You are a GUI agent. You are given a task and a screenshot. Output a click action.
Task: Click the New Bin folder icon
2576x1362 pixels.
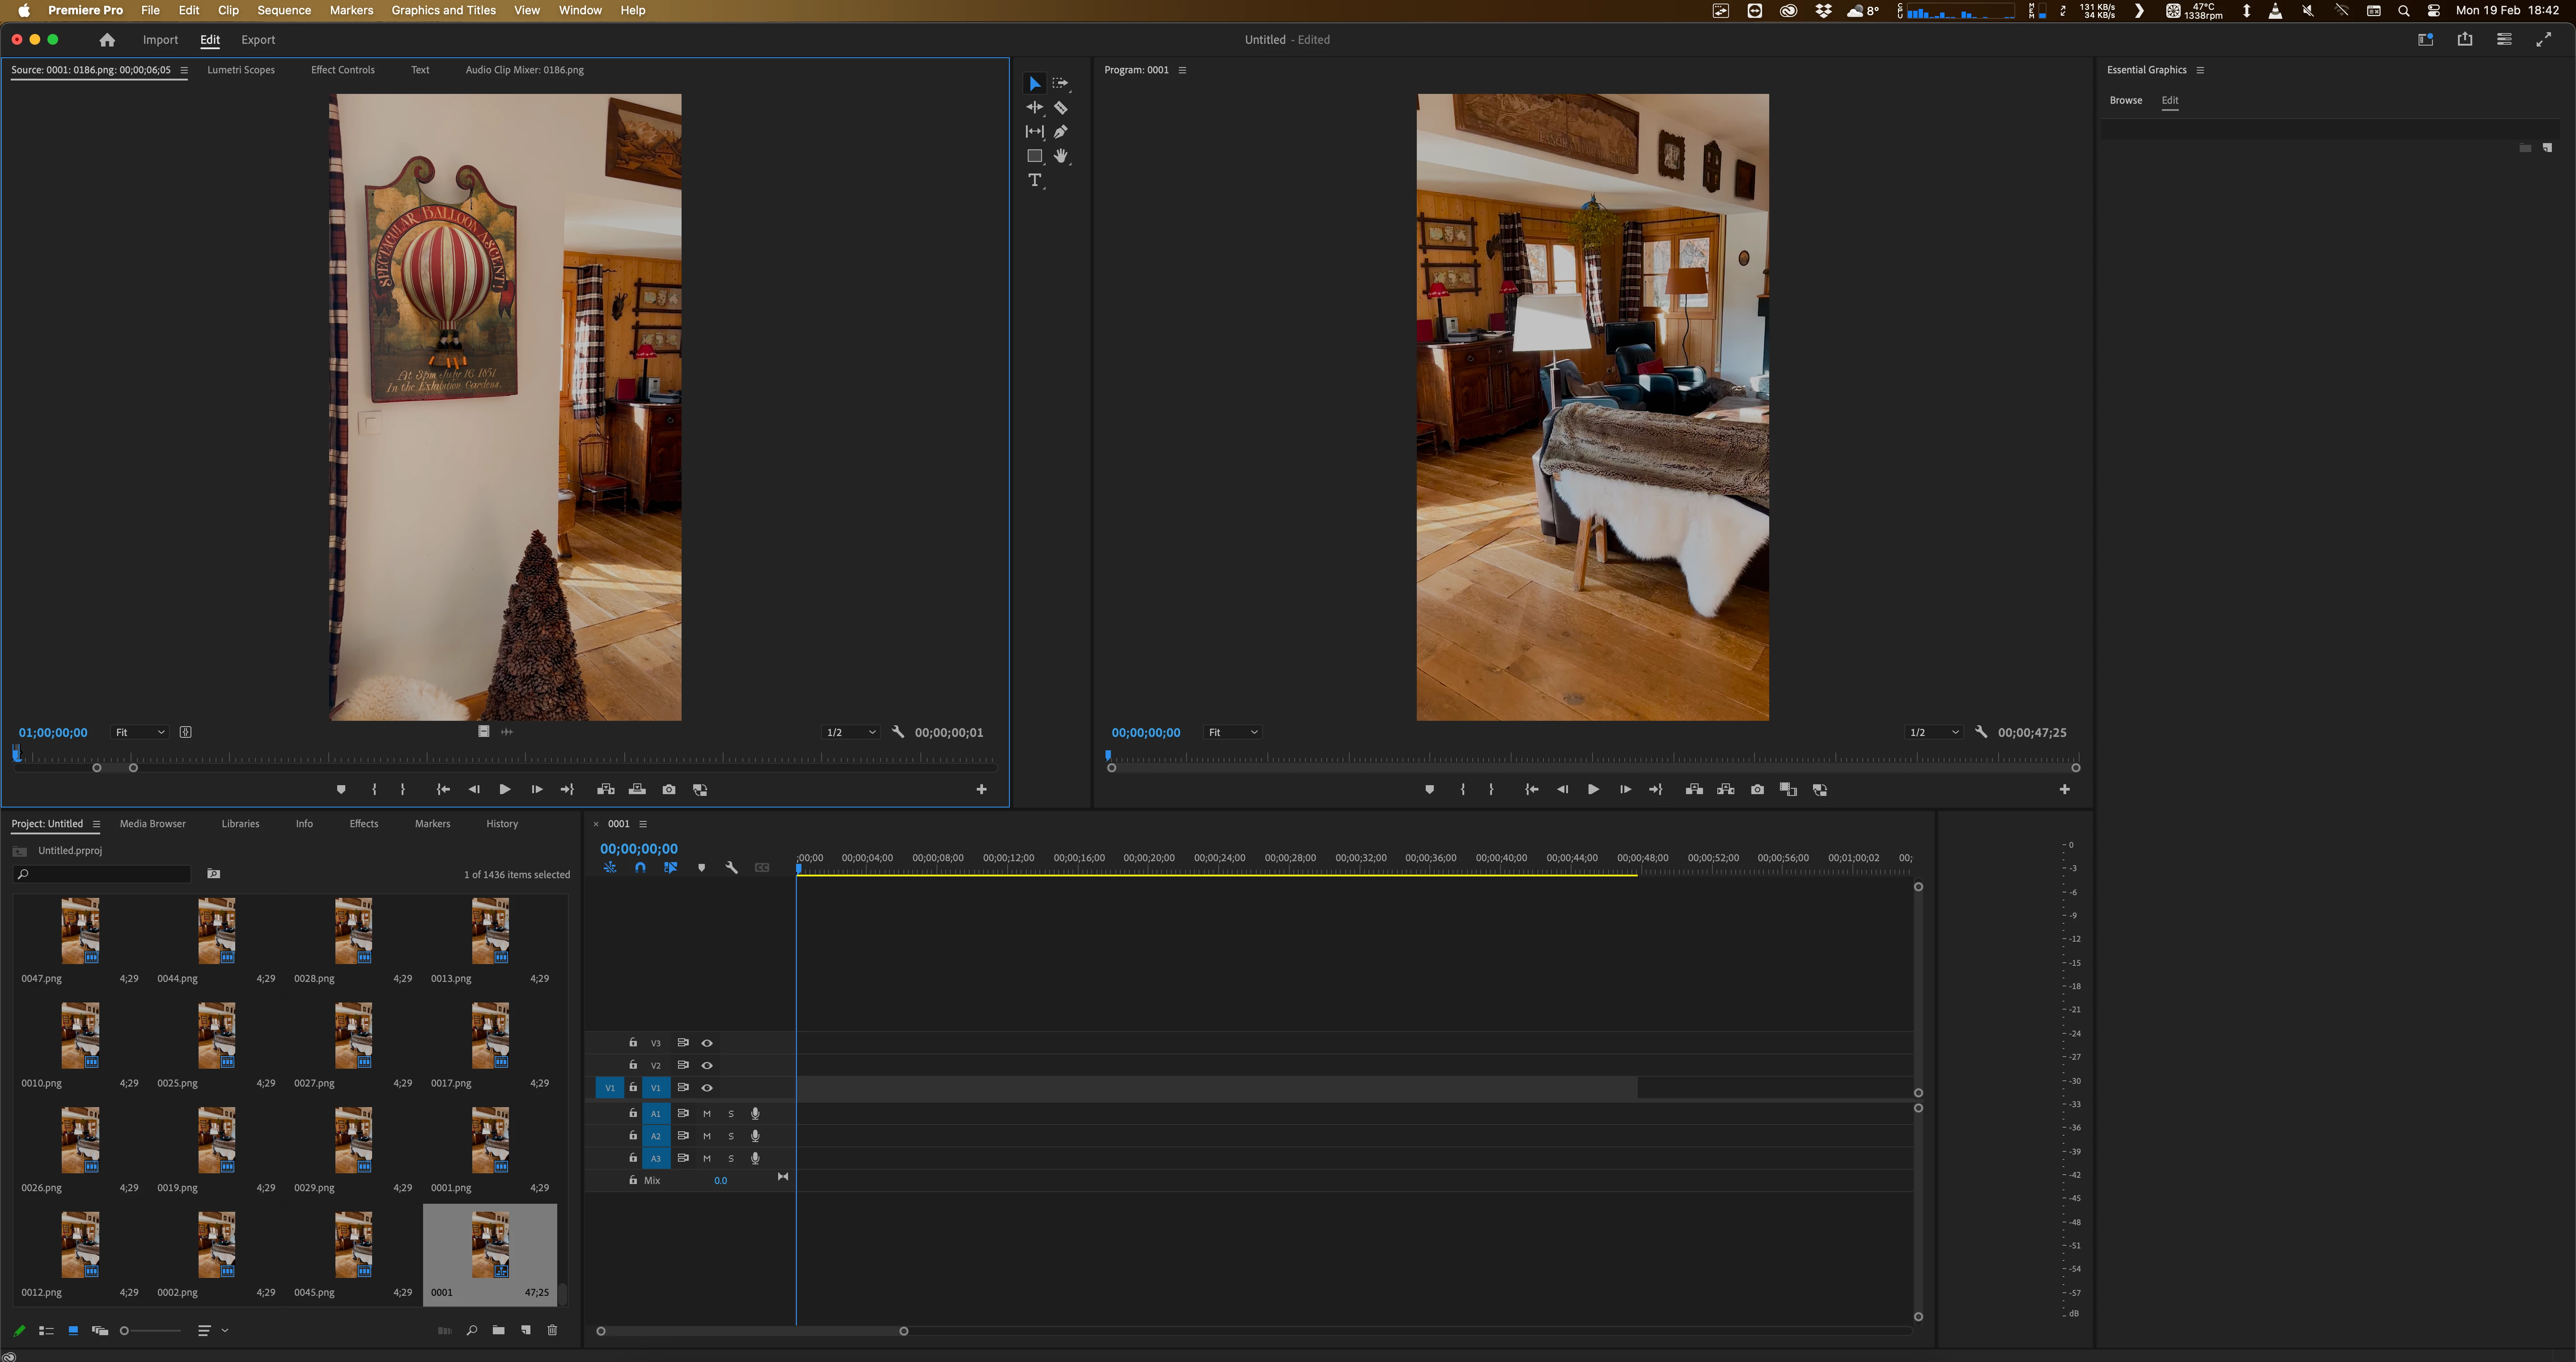click(498, 1330)
